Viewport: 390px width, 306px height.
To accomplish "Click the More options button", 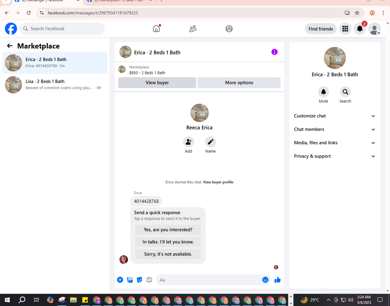I will click(x=239, y=83).
